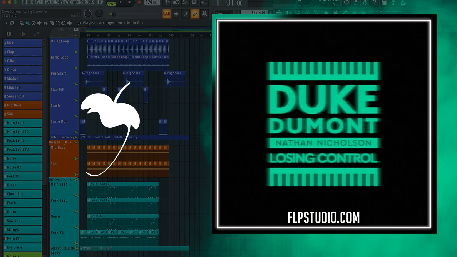Open the TOOLS menu
The image size is (457, 257).
[89, 2]
